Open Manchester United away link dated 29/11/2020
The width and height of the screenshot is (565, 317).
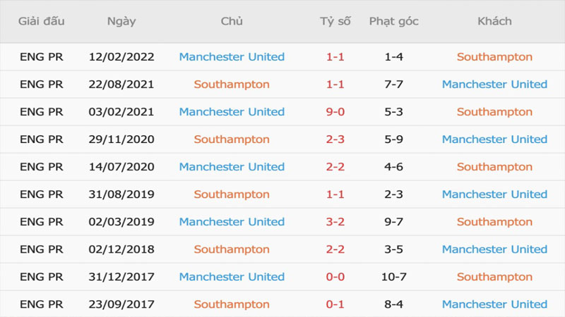[494, 139]
